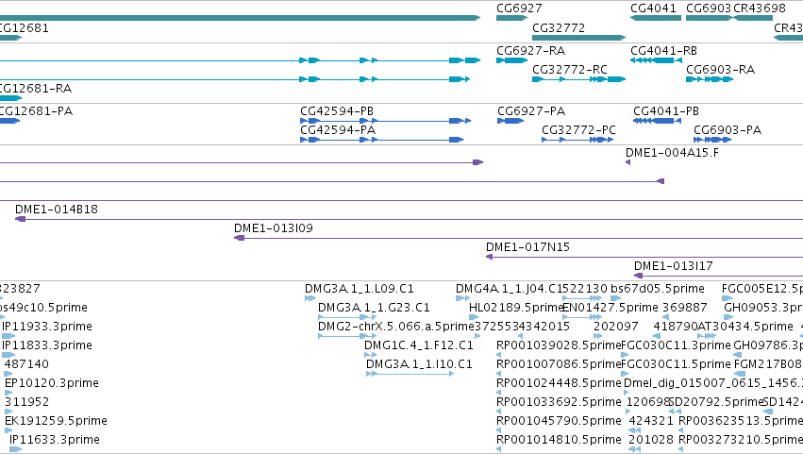
Task: Click EP10120.3prime label
Action: click(x=51, y=383)
